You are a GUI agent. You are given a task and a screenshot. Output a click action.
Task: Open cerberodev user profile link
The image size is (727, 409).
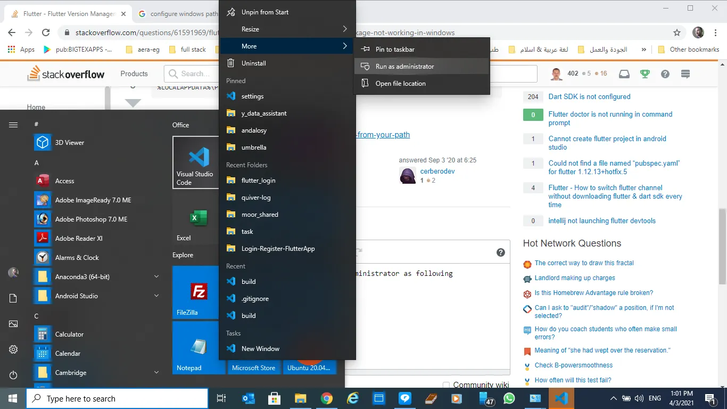(437, 171)
